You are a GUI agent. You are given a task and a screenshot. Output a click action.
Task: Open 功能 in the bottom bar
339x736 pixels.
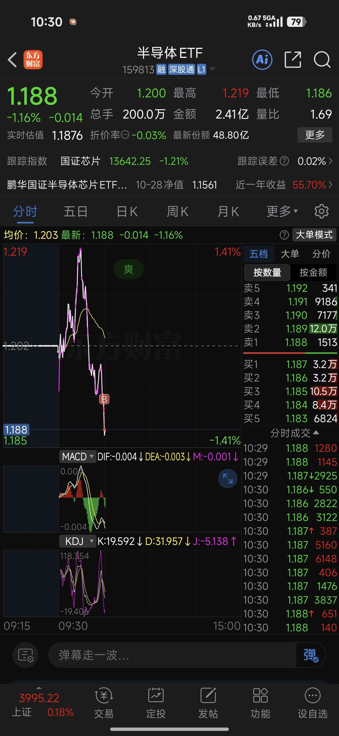point(260,703)
